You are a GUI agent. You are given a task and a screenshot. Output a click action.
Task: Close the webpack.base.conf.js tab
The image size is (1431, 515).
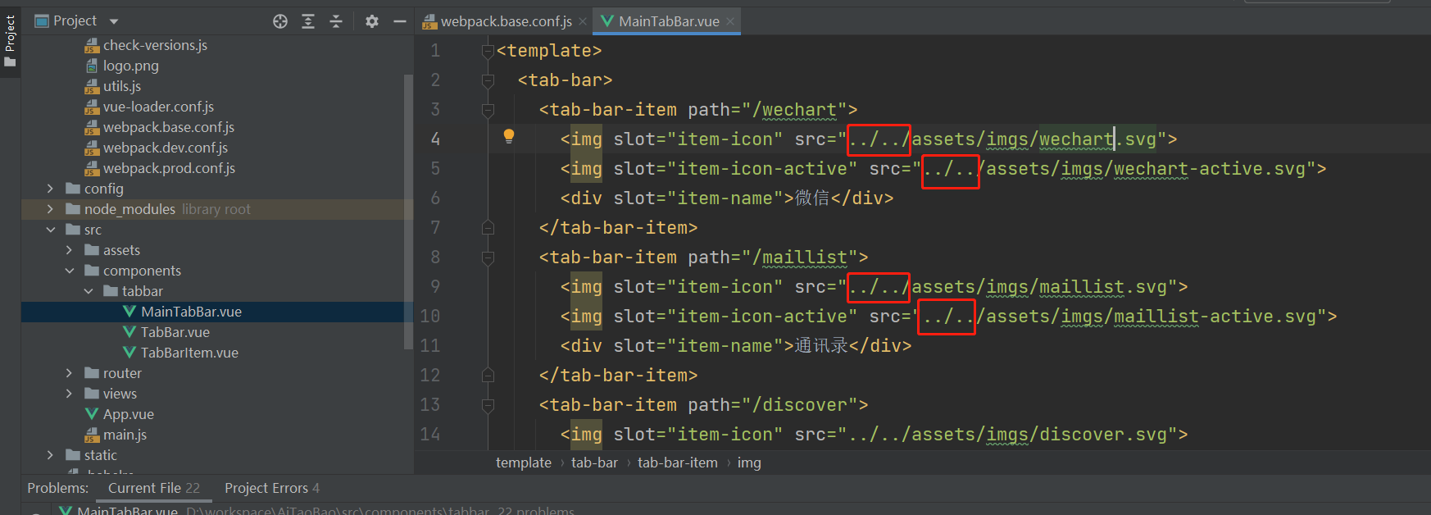coord(583,21)
